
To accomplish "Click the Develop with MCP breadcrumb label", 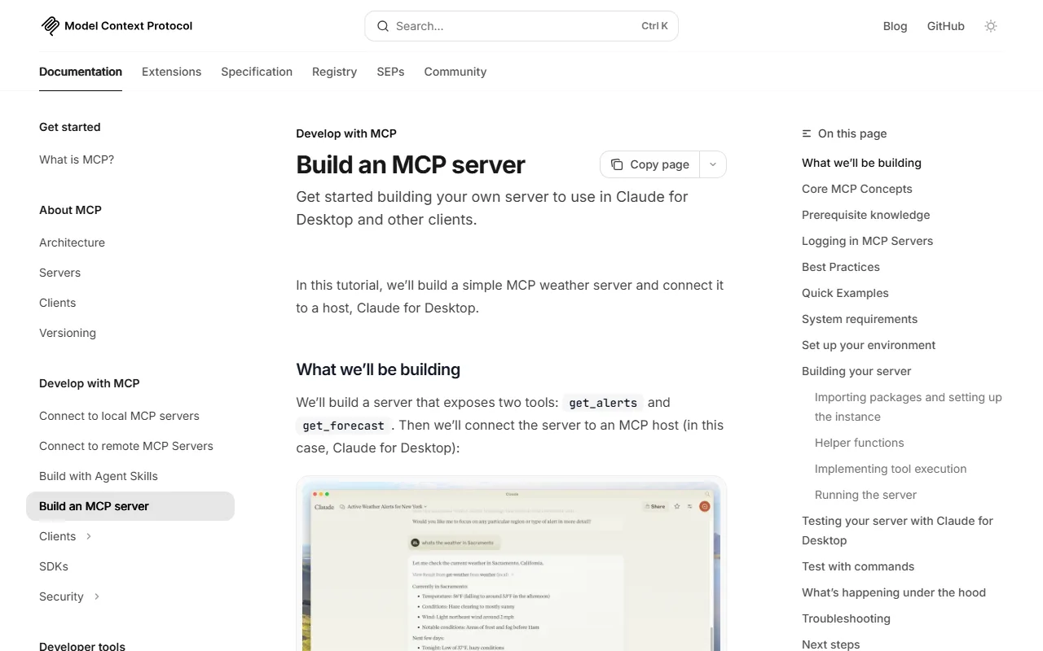I will click(x=346, y=133).
